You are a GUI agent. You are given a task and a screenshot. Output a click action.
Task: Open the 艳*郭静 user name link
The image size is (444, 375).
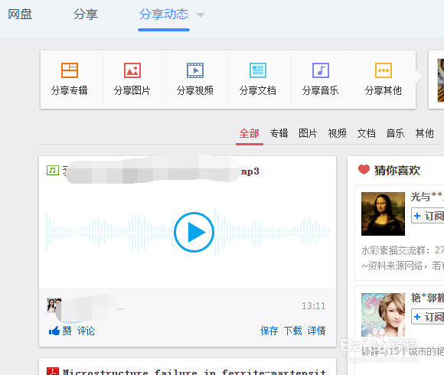click(427, 298)
